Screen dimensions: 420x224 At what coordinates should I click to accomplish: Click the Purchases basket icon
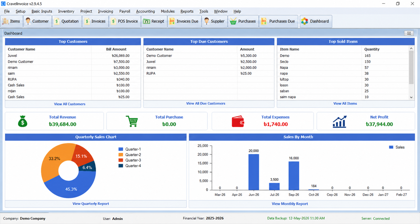[x=233, y=21]
